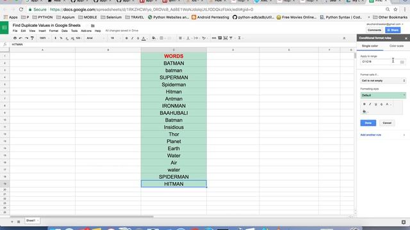410x230 pixels.
Task: Select the paint format roller icon
Action: click(32, 38)
